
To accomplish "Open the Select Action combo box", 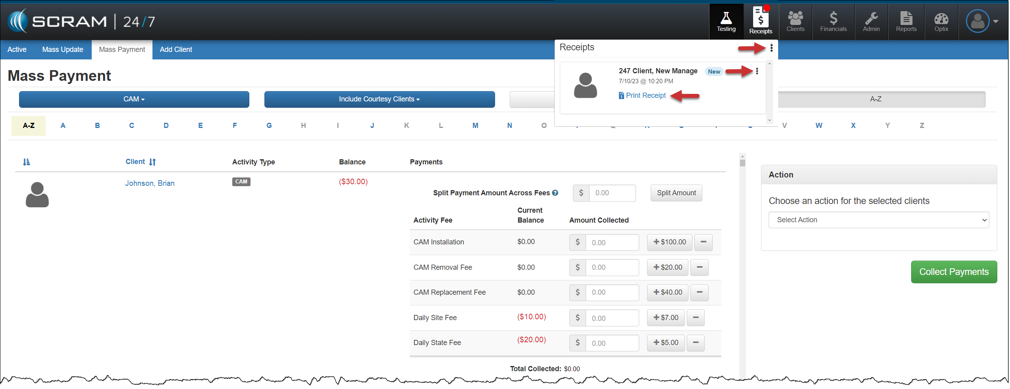I will (x=879, y=220).
